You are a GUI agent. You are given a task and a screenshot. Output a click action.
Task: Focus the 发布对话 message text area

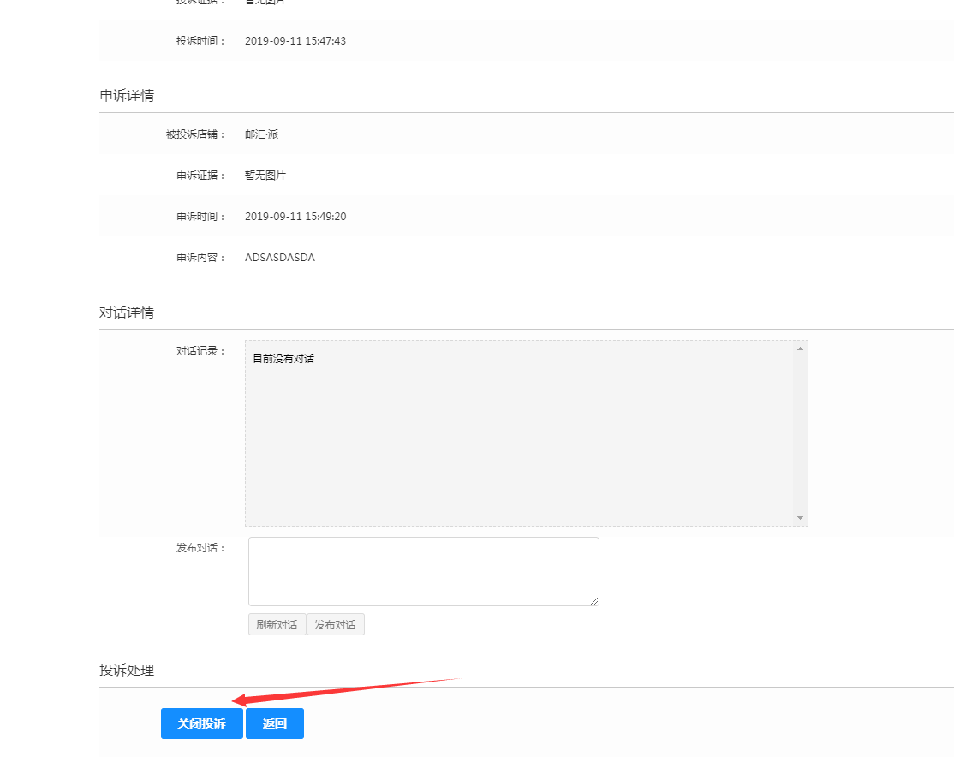pos(423,571)
